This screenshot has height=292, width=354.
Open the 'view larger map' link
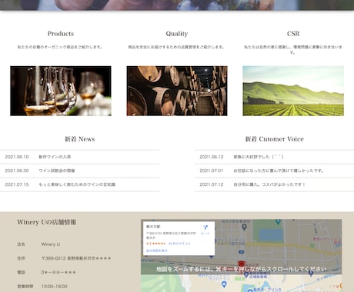click(157, 251)
